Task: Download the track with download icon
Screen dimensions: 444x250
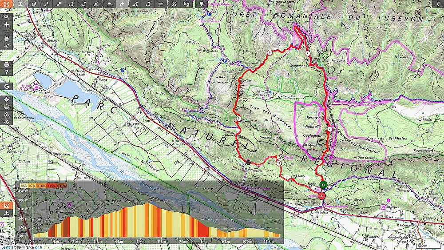Action: click(6, 213)
